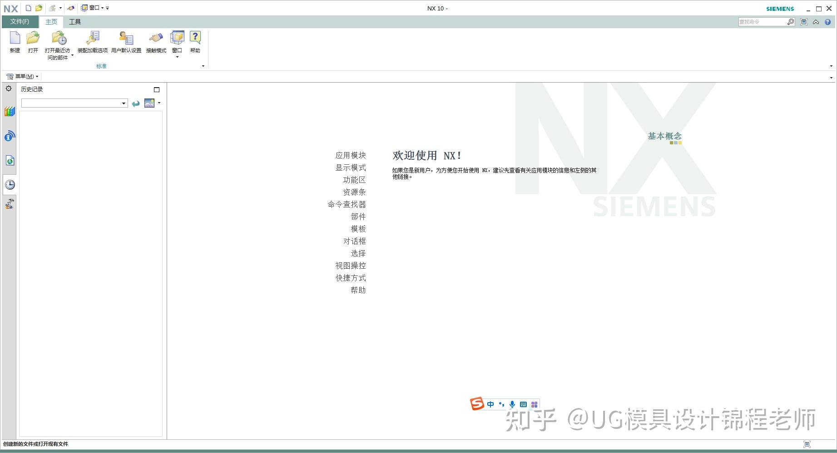837x453 pixels.
Task: Click the ribbon 窗口 window icon
Action: (177, 39)
